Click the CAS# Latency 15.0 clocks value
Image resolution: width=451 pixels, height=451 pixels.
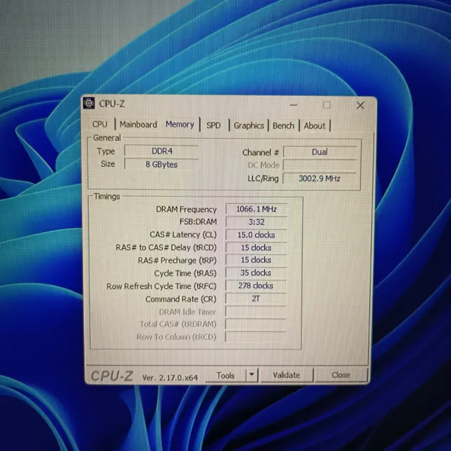pos(256,235)
